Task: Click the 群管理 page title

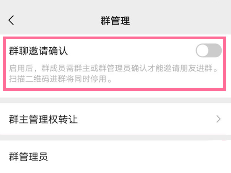Action: pyautogui.click(x=115, y=21)
